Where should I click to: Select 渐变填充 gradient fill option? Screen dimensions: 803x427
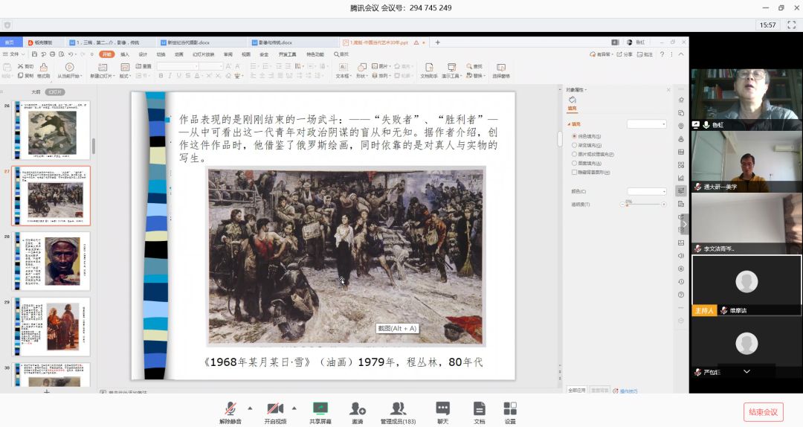[574, 145]
